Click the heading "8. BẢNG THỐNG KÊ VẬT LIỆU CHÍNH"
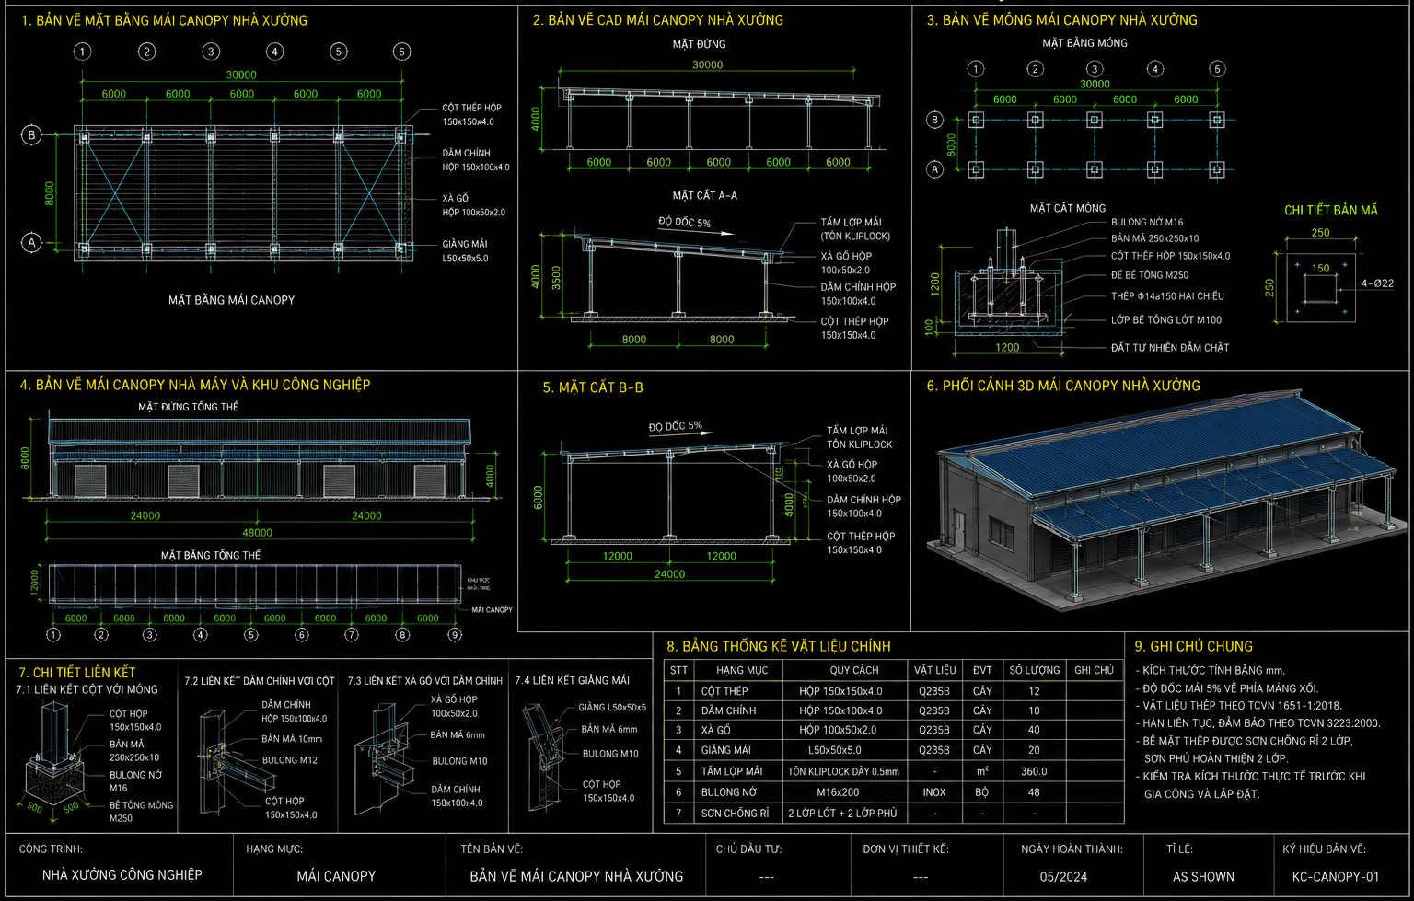The image size is (1414, 901). point(779,646)
